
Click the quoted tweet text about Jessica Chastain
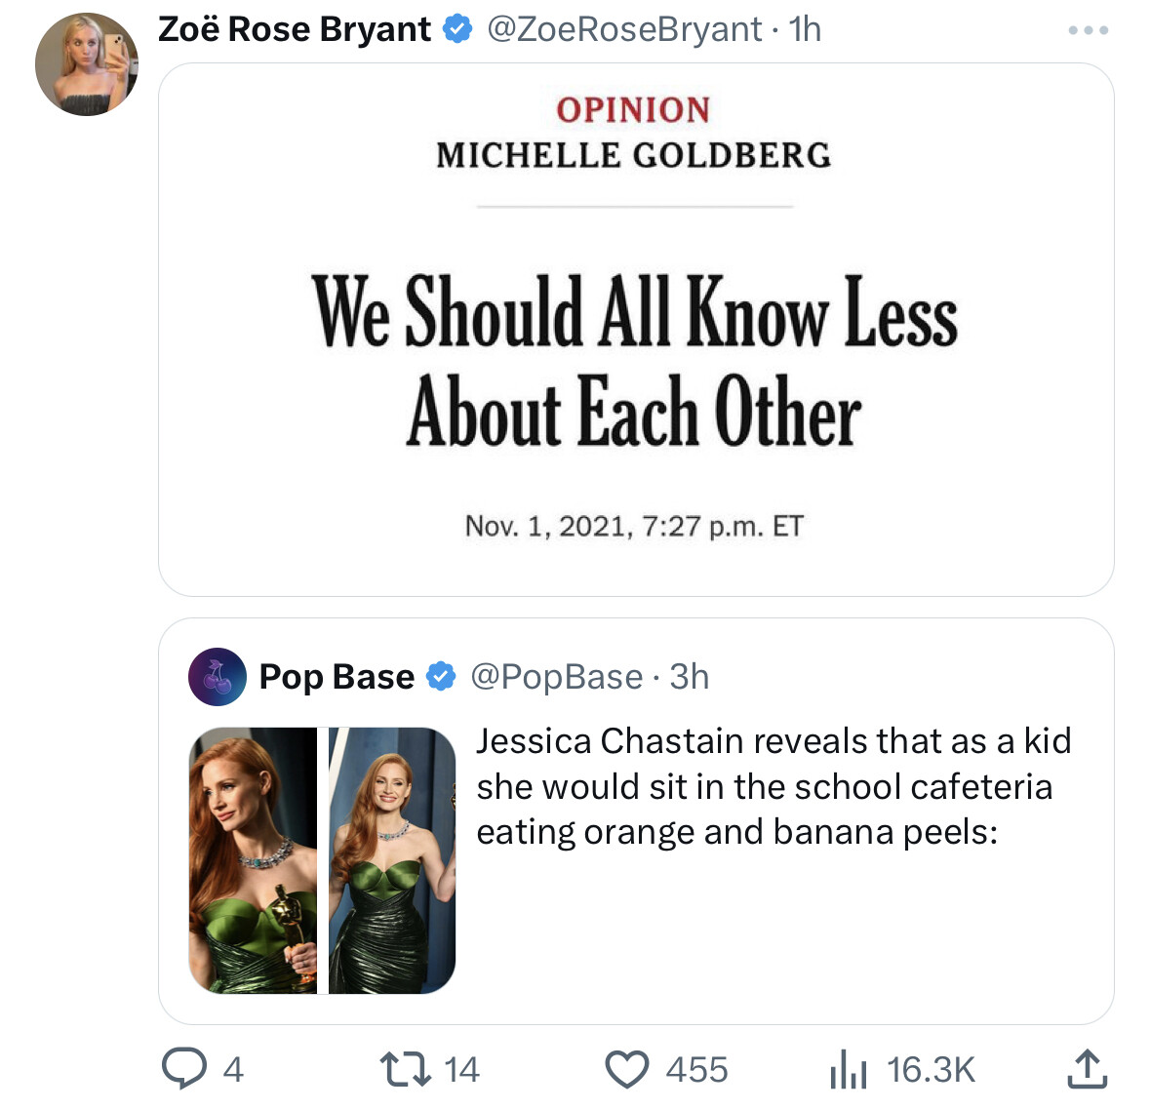pos(773,786)
